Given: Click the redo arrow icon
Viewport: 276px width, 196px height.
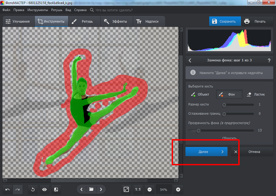Looking at the screenshot, I should [x=18, y=190].
